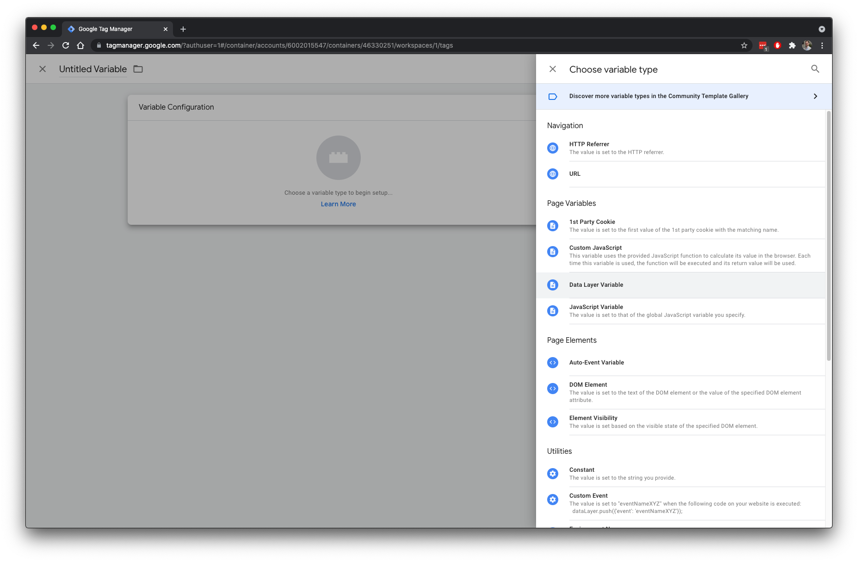Reload the page with refresh icon
The height and width of the screenshot is (562, 858).
pyautogui.click(x=66, y=45)
